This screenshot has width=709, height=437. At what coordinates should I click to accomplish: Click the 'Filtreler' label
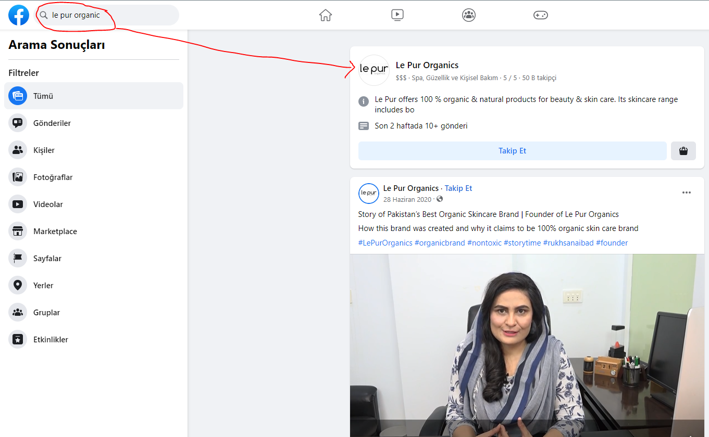point(23,73)
